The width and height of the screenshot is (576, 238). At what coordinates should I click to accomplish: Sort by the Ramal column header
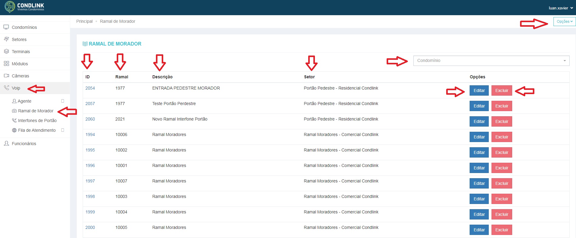point(122,77)
